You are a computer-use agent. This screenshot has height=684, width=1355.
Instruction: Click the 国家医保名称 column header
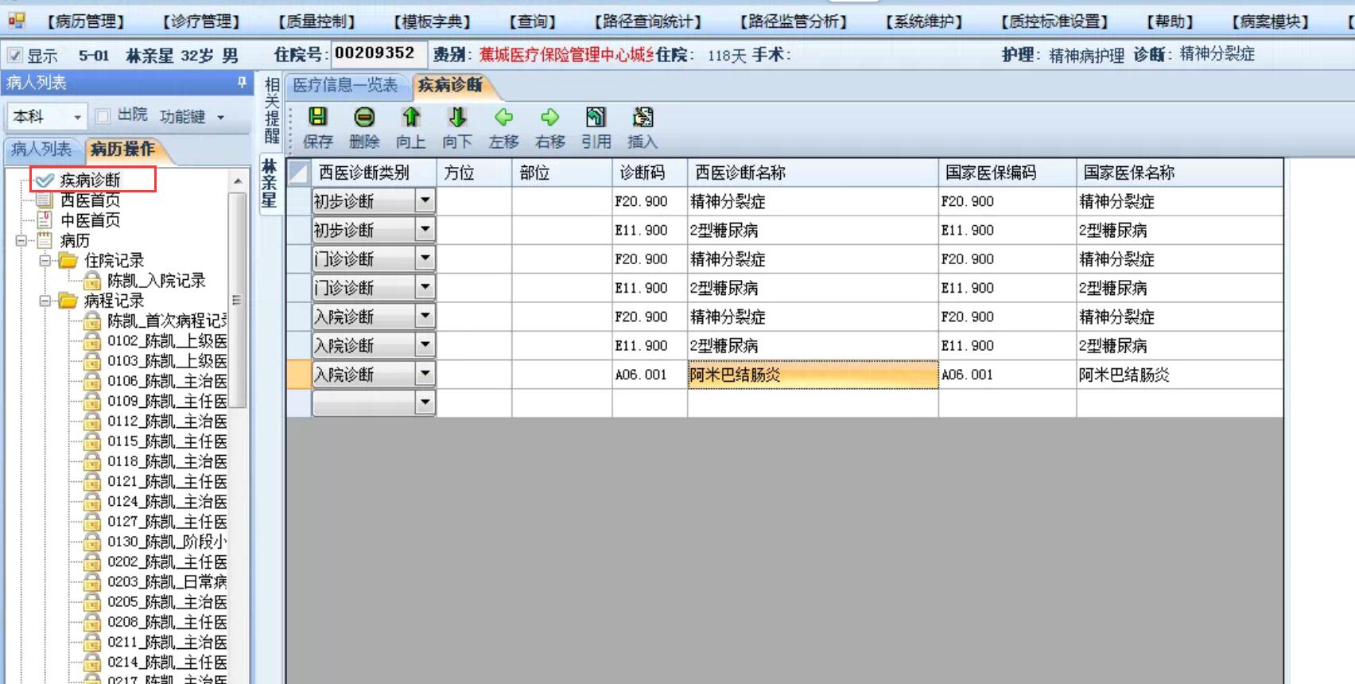[1180, 173]
